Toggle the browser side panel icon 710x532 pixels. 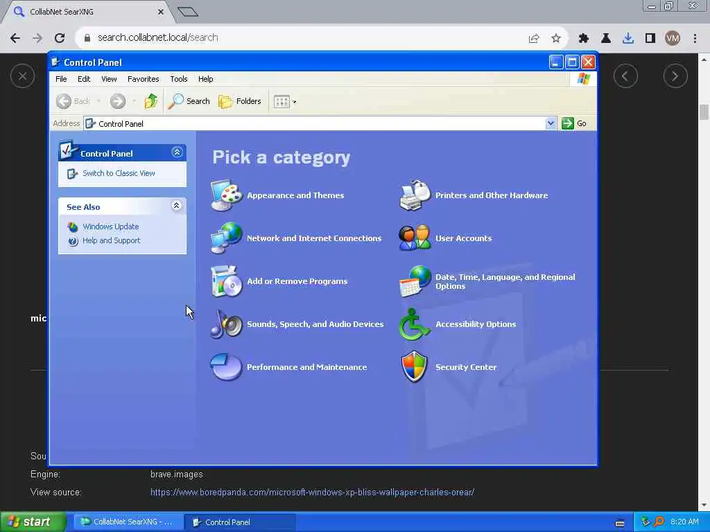pos(650,39)
